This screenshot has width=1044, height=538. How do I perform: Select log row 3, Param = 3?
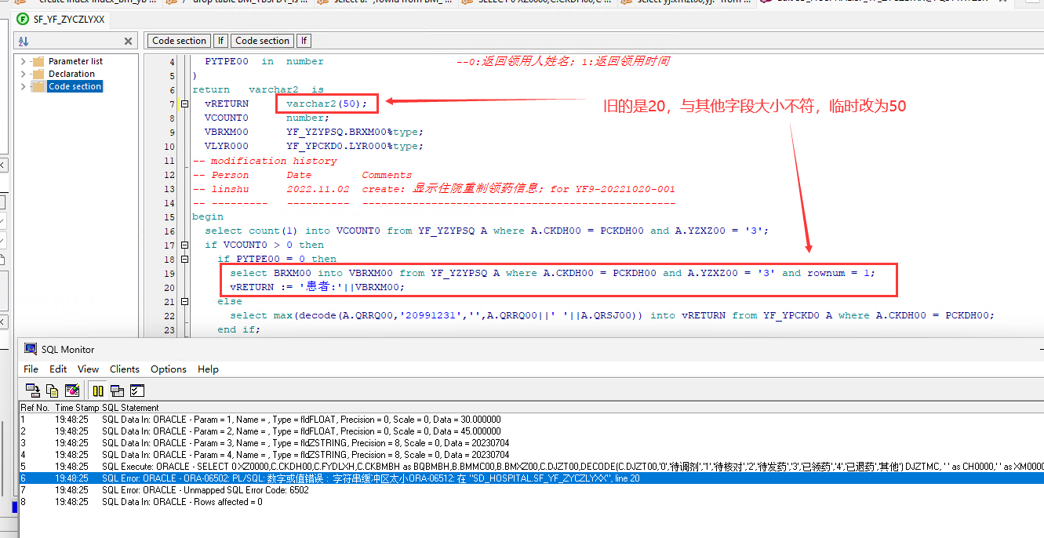[531, 442]
